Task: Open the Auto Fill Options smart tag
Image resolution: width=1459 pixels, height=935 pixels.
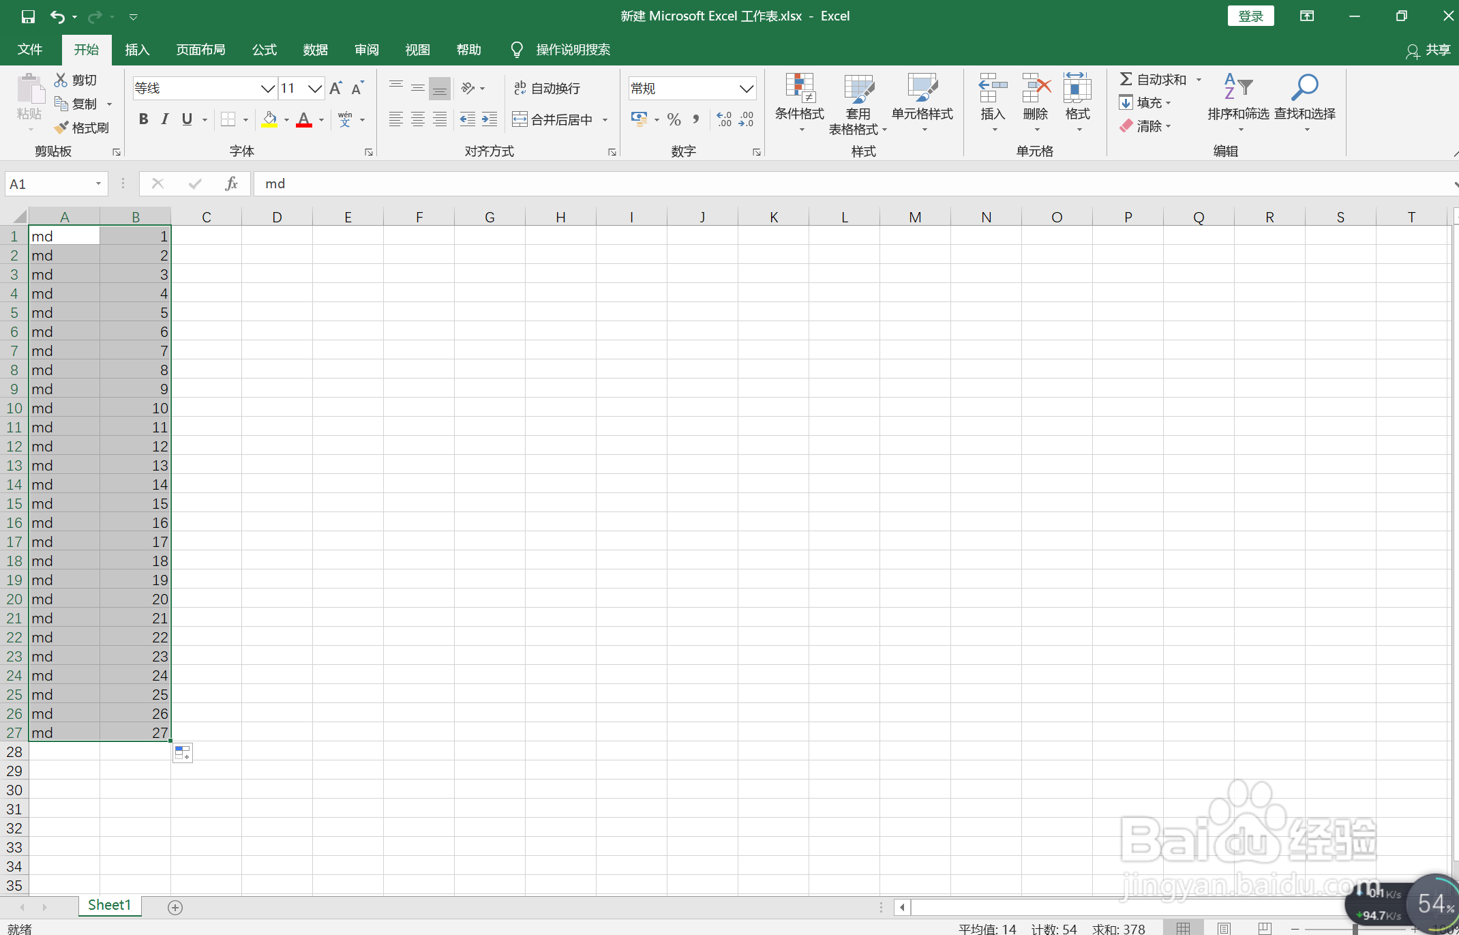Action: pyautogui.click(x=183, y=753)
